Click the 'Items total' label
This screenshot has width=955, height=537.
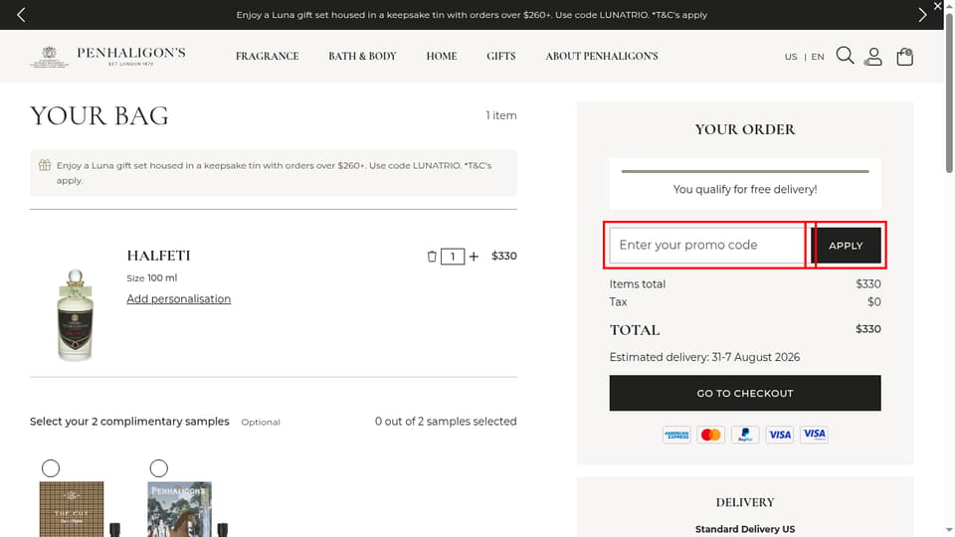pos(637,284)
